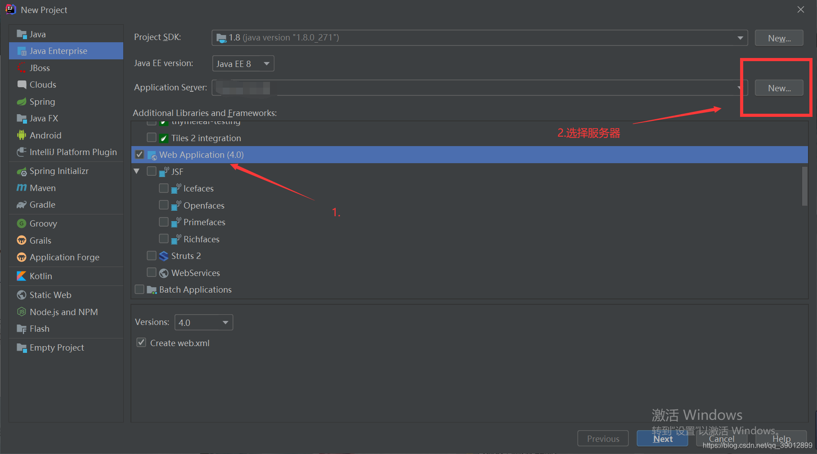
Task: Open the Java EE version dropdown
Action: click(243, 63)
